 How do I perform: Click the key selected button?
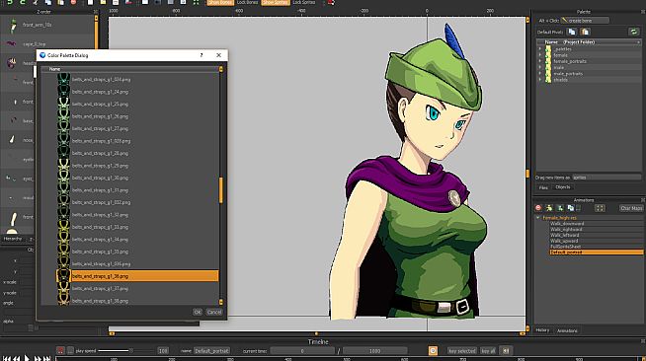(462, 351)
